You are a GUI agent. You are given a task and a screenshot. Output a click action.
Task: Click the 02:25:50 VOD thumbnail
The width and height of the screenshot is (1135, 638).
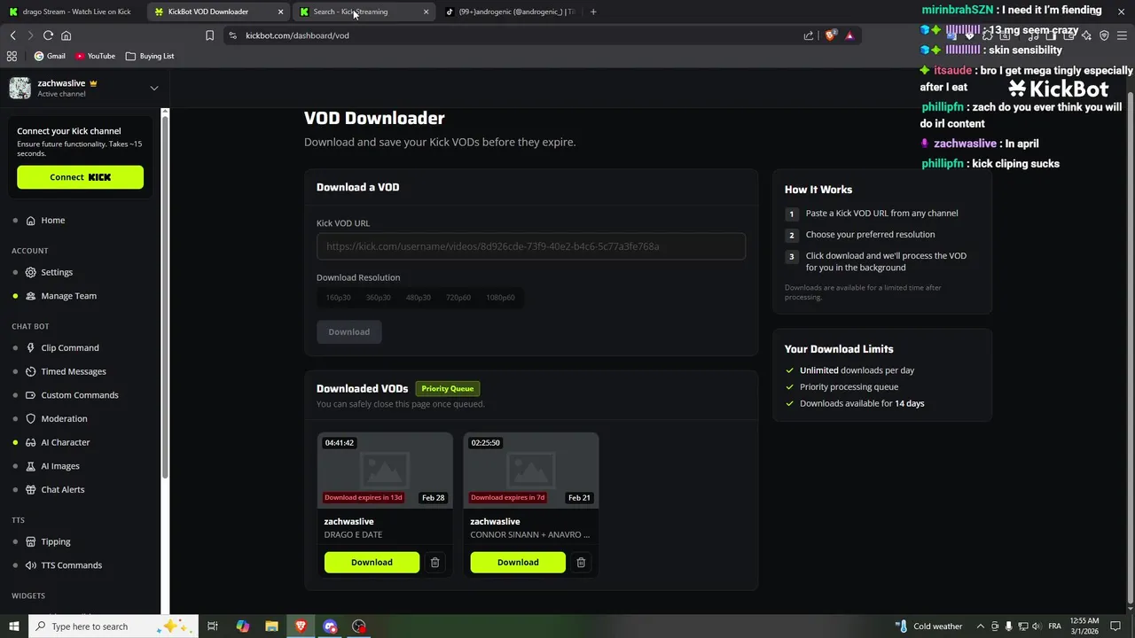tap(531, 471)
